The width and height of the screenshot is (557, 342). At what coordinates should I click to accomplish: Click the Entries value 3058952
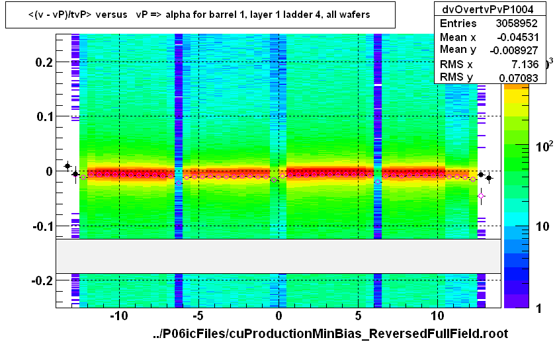pos(517,23)
